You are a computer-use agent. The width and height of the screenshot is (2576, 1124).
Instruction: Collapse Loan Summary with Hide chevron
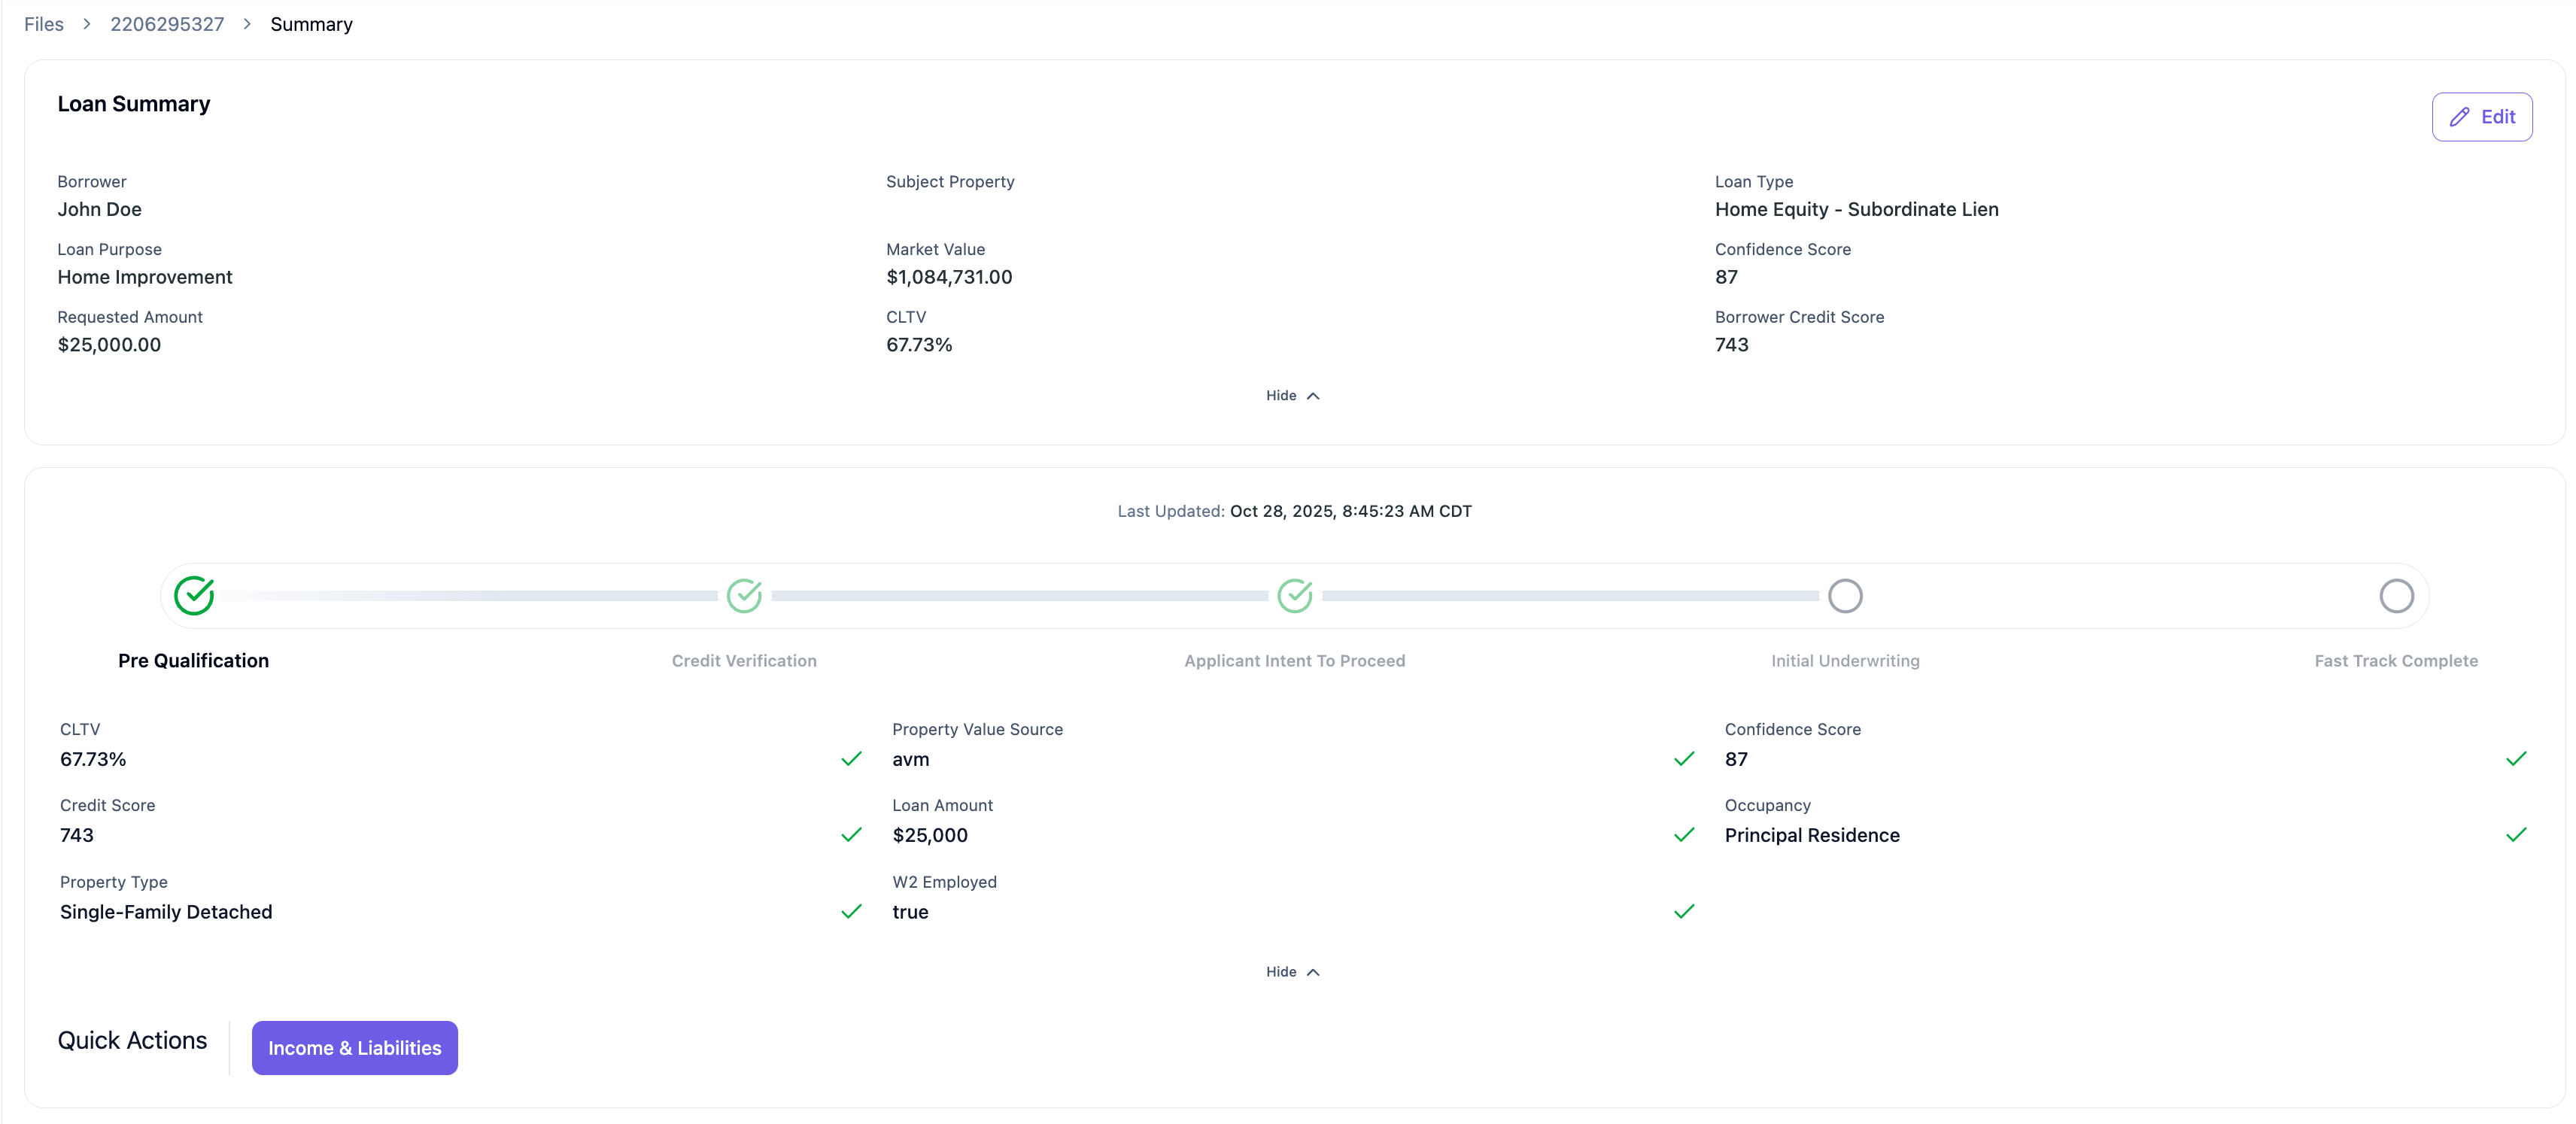[1292, 395]
